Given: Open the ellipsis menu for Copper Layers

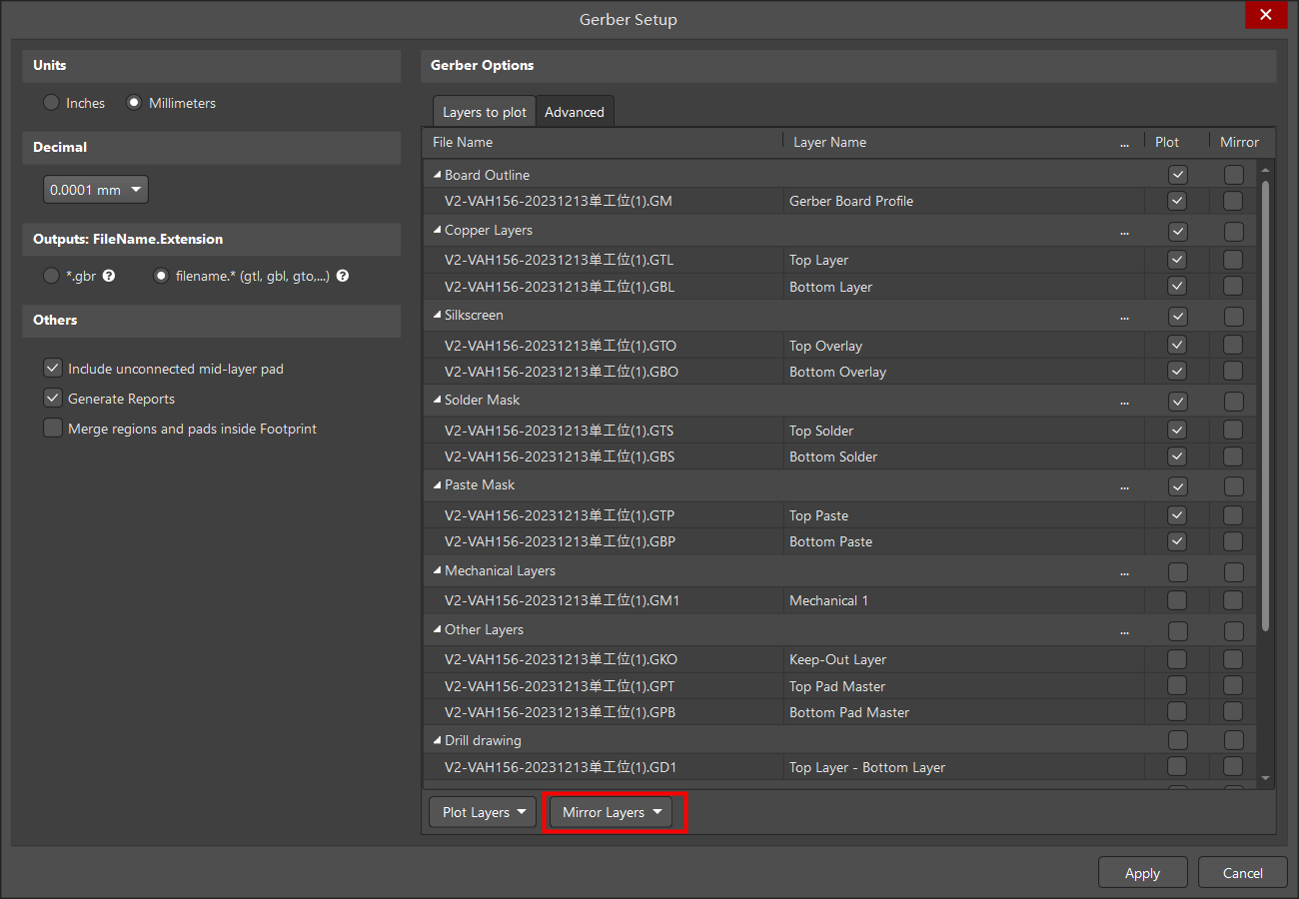Looking at the screenshot, I should click(x=1125, y=232).
